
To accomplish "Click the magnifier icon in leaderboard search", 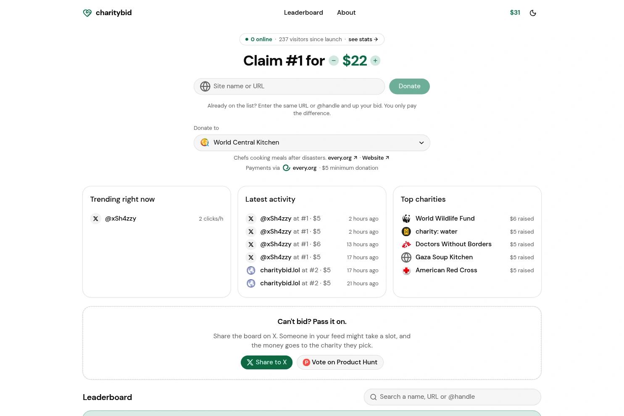I will click(x=373, y=397).
